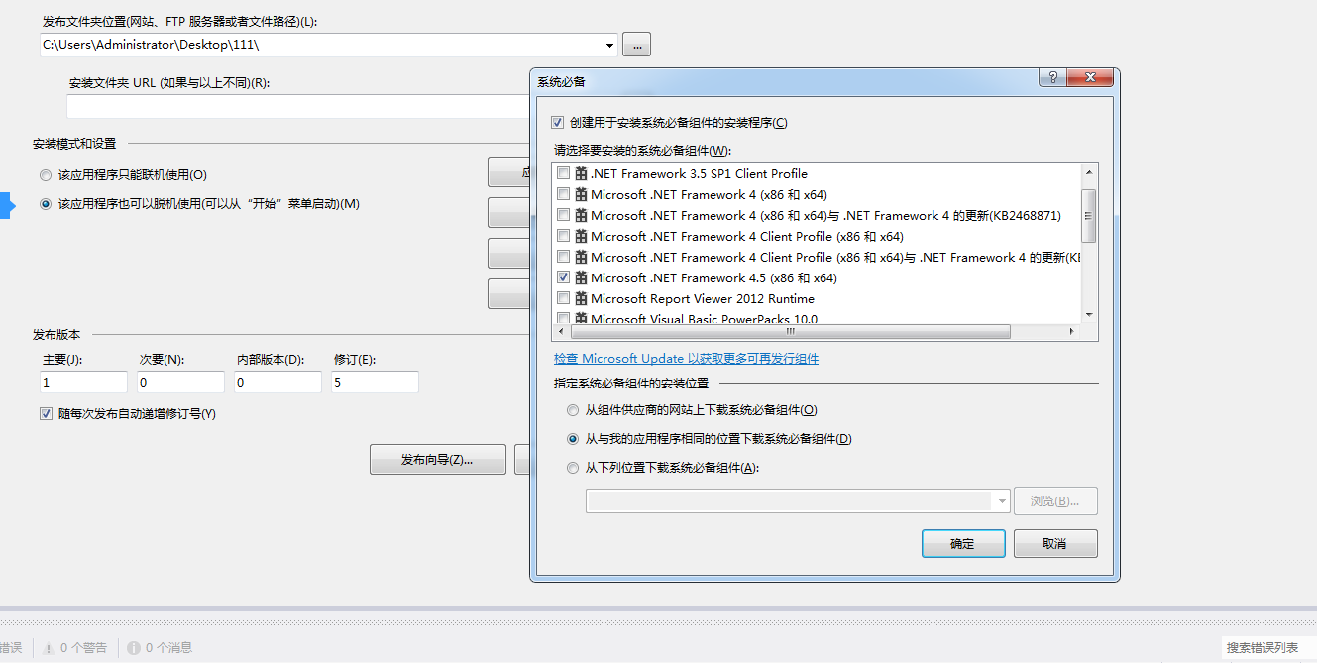
Task: Click the prerequisites list scroll-left arrow
Action: (x=563, y=332)
